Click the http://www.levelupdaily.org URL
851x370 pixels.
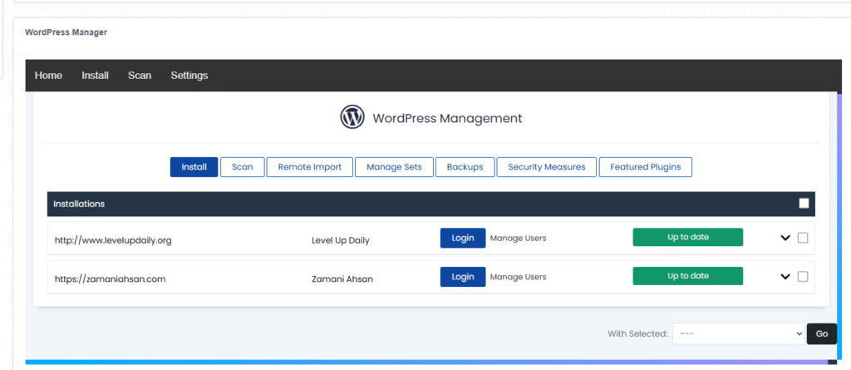tap(113, 240)
